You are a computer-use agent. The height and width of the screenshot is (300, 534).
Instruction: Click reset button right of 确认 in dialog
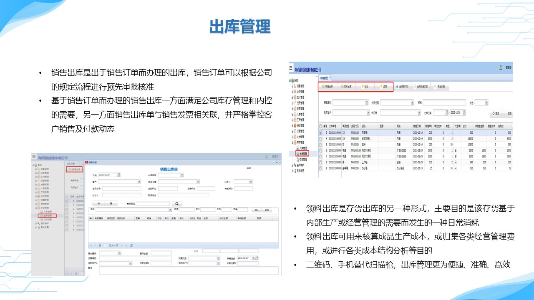(x=267, y=210)
